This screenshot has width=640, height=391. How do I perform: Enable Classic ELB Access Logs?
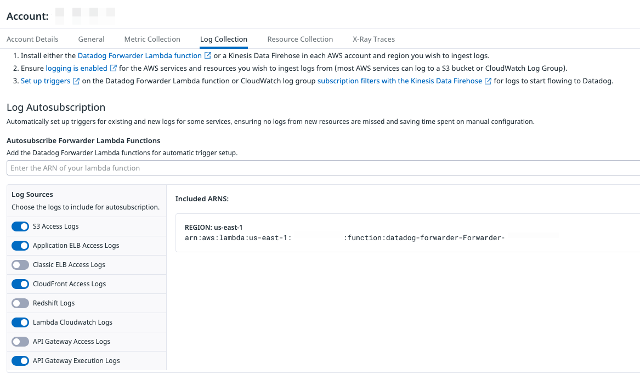point(20,265)
